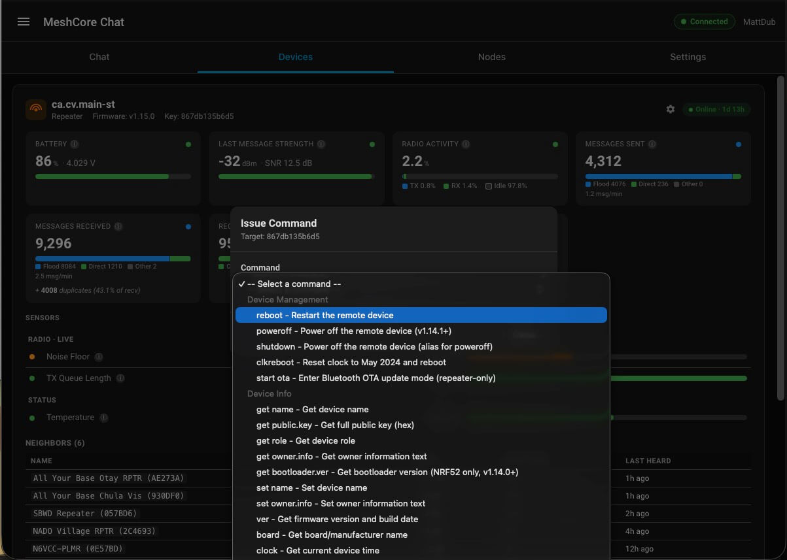Choose reboot - Restart the remote device

pos(421,315)
